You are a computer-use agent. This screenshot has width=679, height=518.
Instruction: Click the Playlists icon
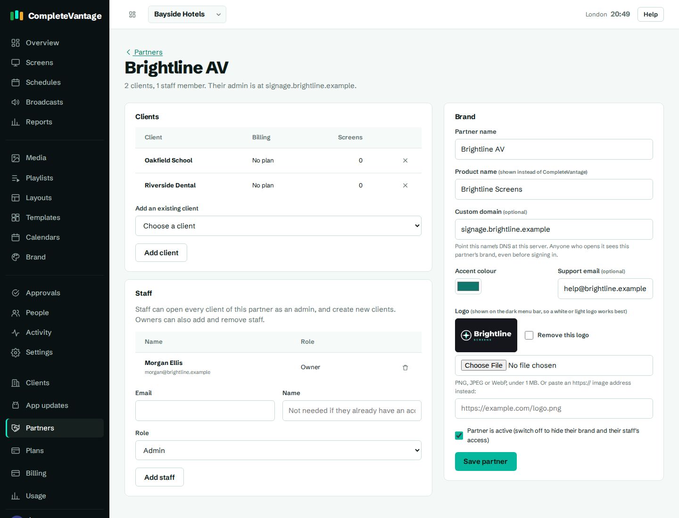click(16, 178)
